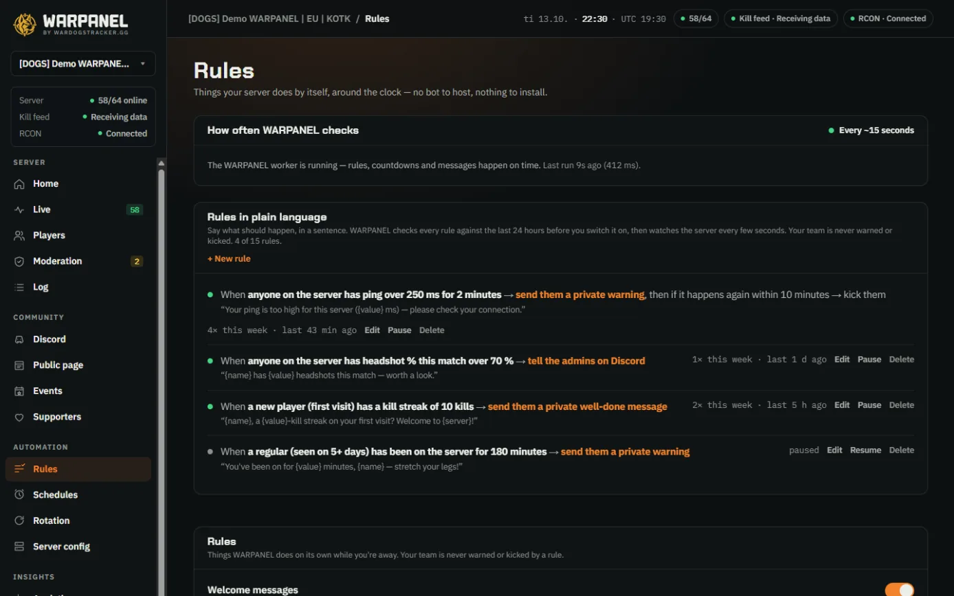Click the 58/64 player count pill in header
This screenshot has height=596, width=954.
click(x=696, y=19)
